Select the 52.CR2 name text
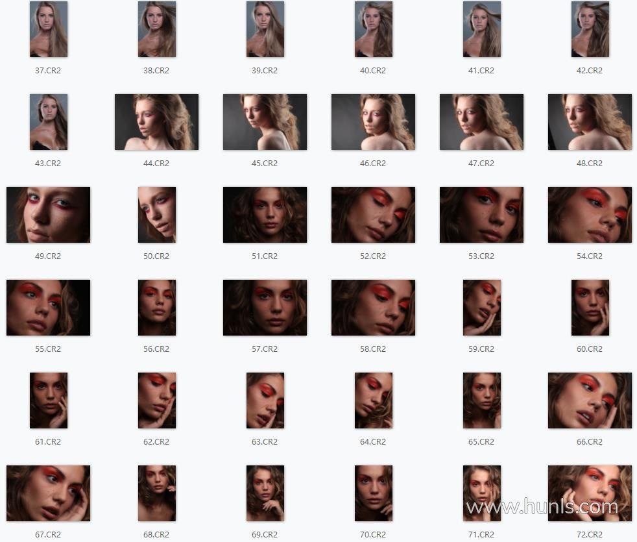Screen dimensions: 637x542 coord(373,256)
